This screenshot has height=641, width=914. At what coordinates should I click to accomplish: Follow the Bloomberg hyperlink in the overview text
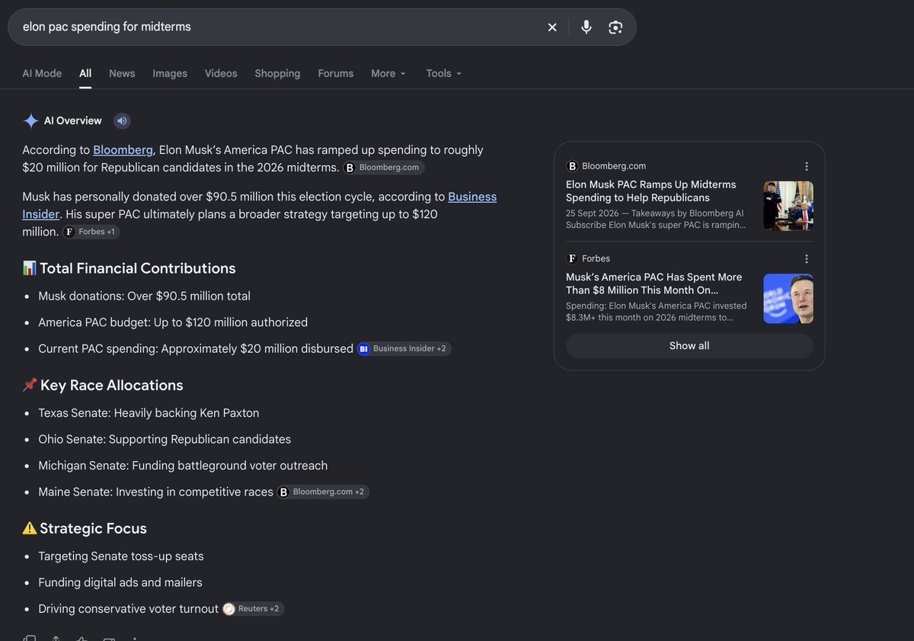point(123,150)
